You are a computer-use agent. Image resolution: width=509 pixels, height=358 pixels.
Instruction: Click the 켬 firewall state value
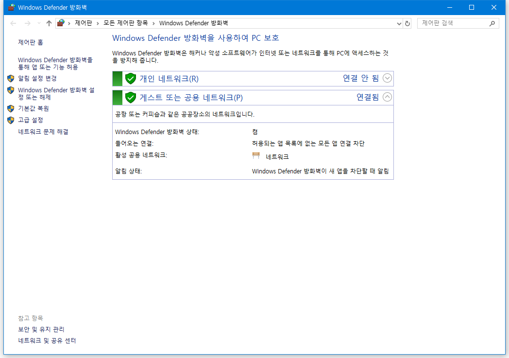[x=255, y=132]
